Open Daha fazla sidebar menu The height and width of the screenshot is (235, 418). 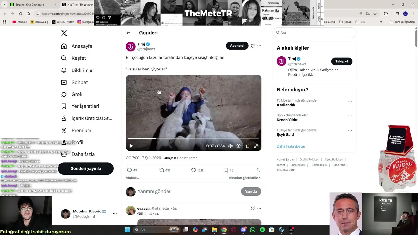point(78,154)
